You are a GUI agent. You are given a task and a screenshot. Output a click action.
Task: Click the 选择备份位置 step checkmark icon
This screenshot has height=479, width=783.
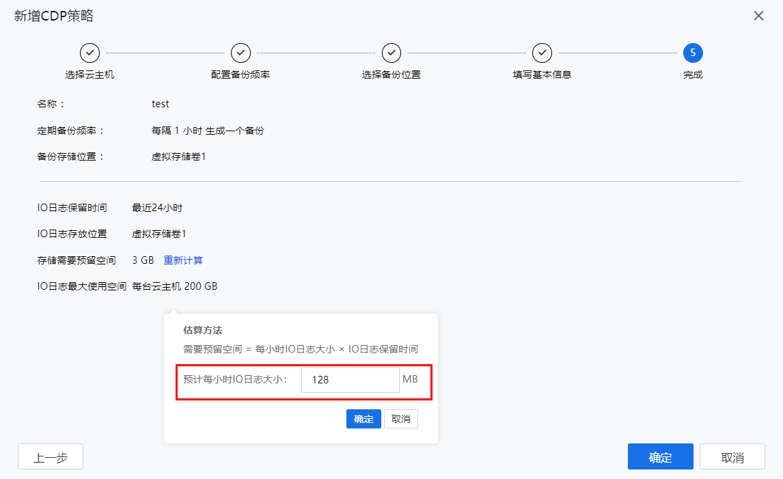(391, 53)
